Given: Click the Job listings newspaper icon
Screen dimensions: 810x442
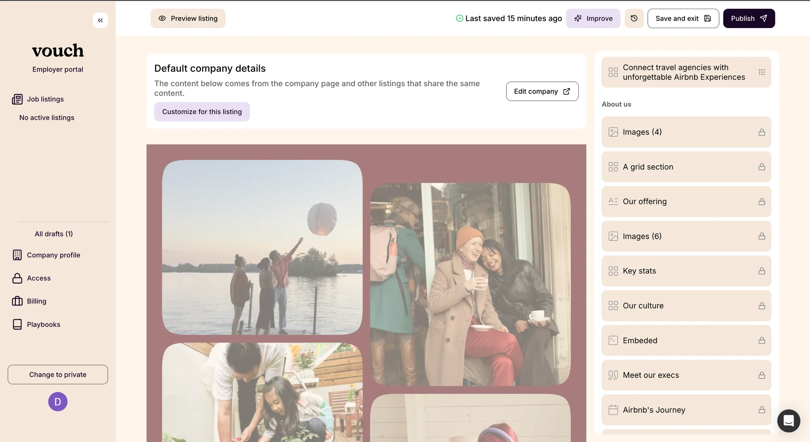Looking at the screenshot, I should [17, 99].
